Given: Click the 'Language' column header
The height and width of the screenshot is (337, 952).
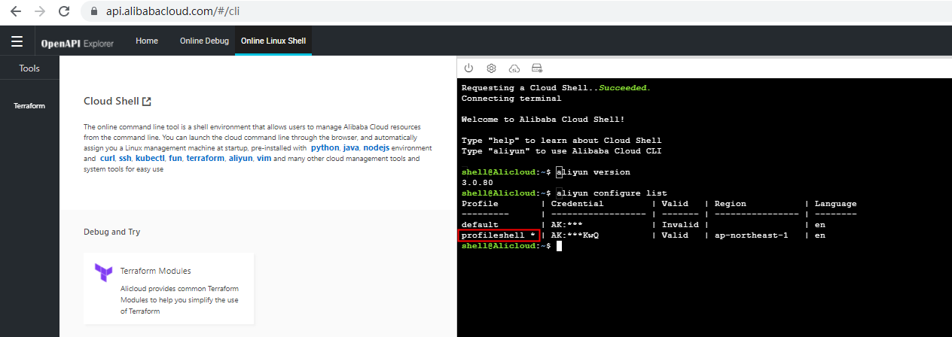Looking at the screenshot, I should (835, 204).
